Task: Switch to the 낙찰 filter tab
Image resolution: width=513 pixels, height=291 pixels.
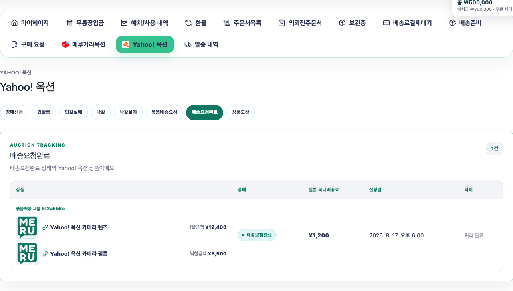Action: (x=101, y=112)
